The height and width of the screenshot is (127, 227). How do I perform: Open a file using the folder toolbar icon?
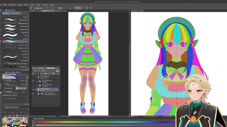pyautogui.click(x=38, y=8)
